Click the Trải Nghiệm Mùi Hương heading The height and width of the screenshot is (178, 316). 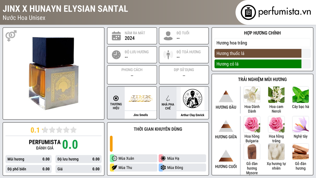(x=262, y=79)
